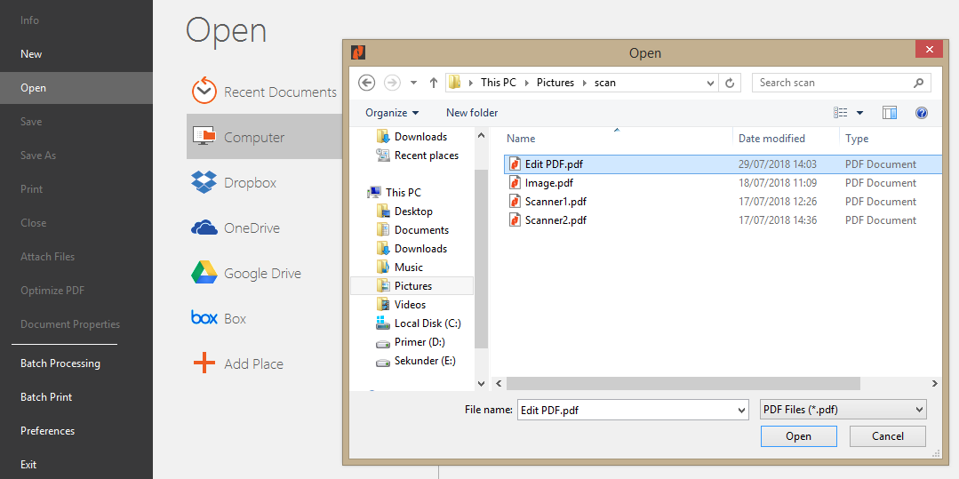Click the Up one level arrow
This screenshot has width=959, height=479.
pyautogui.click(x=434, y=83)
